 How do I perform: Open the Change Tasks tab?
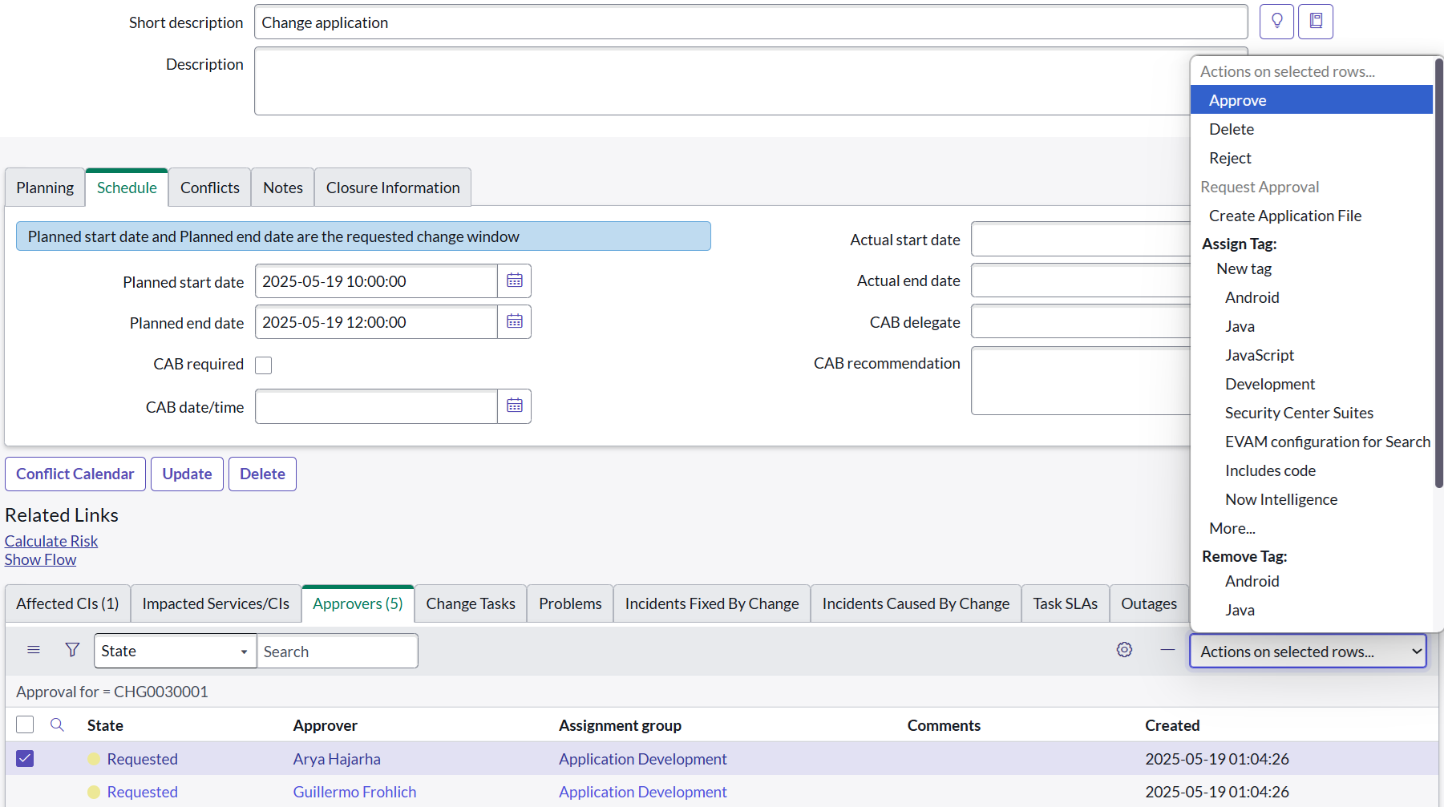(x=471, y=603)
